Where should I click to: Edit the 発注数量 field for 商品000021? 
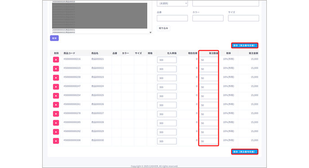(208, 60)
